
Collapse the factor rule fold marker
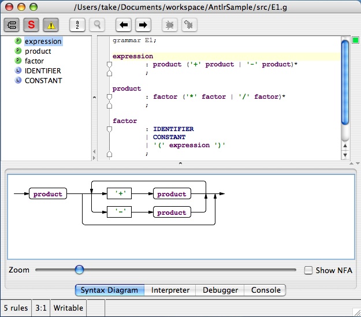(x=108, y=129)
